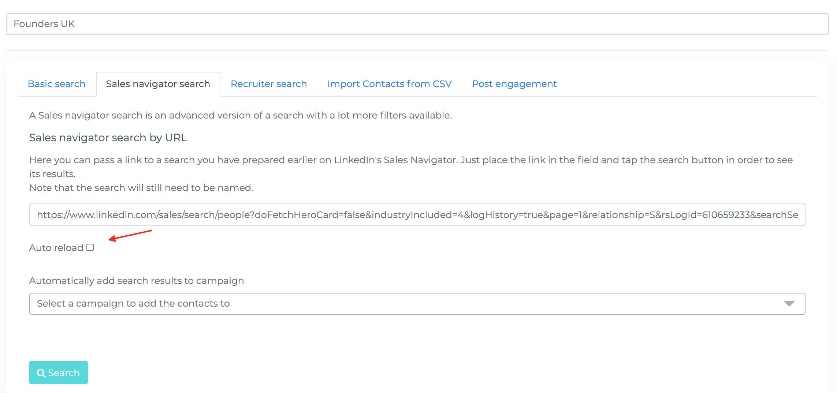Open Import Contacts from CSV tab
Screen dimensions: 837x393
click(x=389, y=84)
